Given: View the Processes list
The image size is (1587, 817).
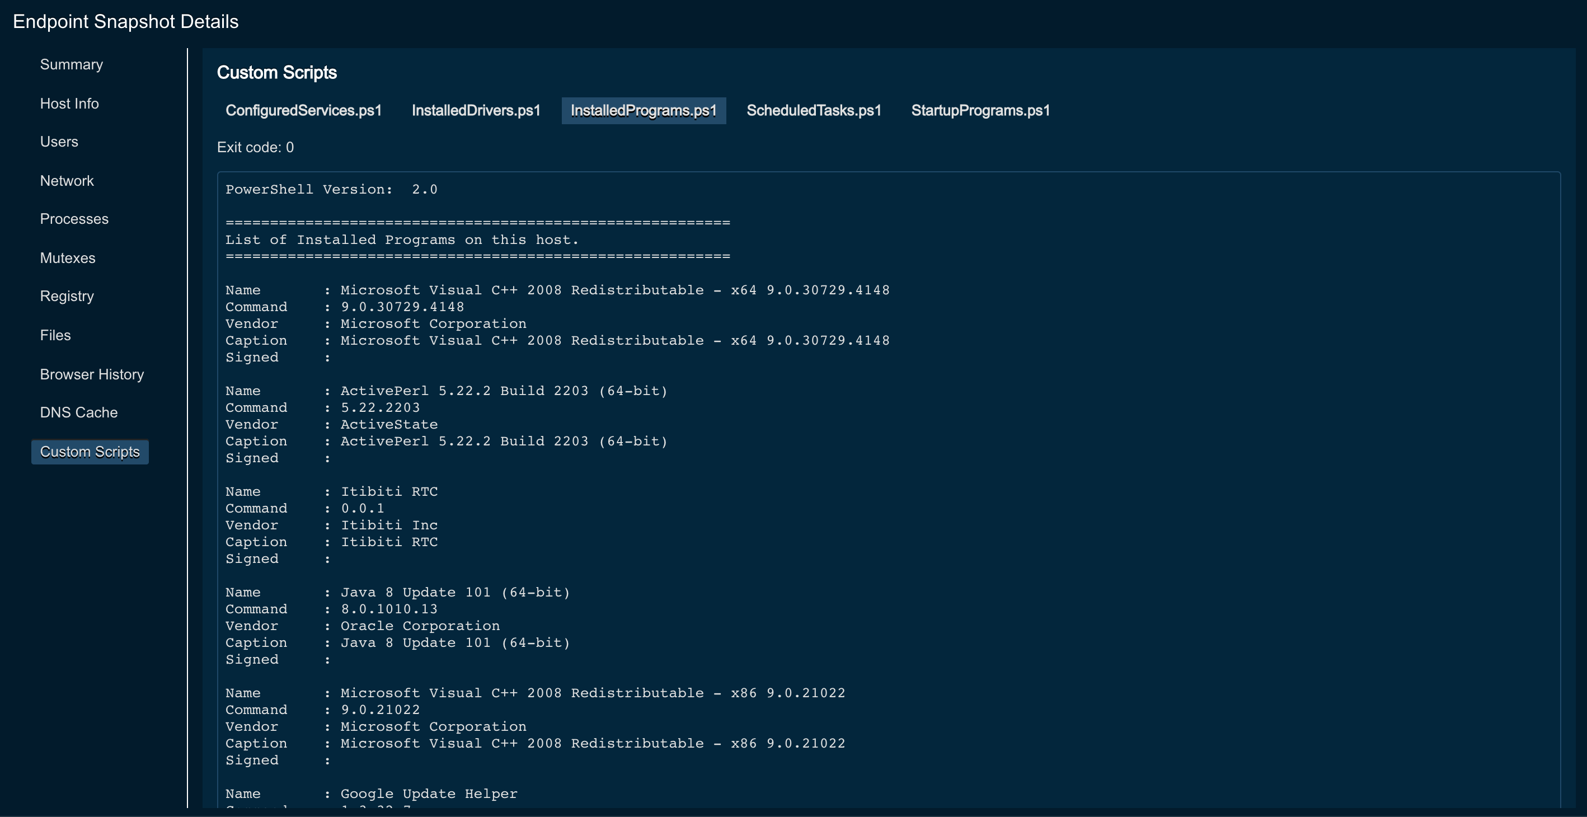Looking at the screenshot, I should (74, 219).
